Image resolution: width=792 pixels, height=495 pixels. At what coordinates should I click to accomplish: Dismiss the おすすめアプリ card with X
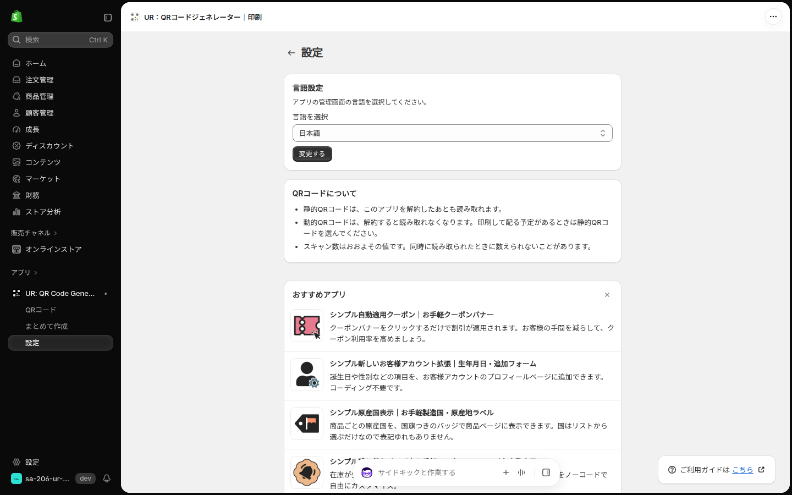tap(607, 295)
